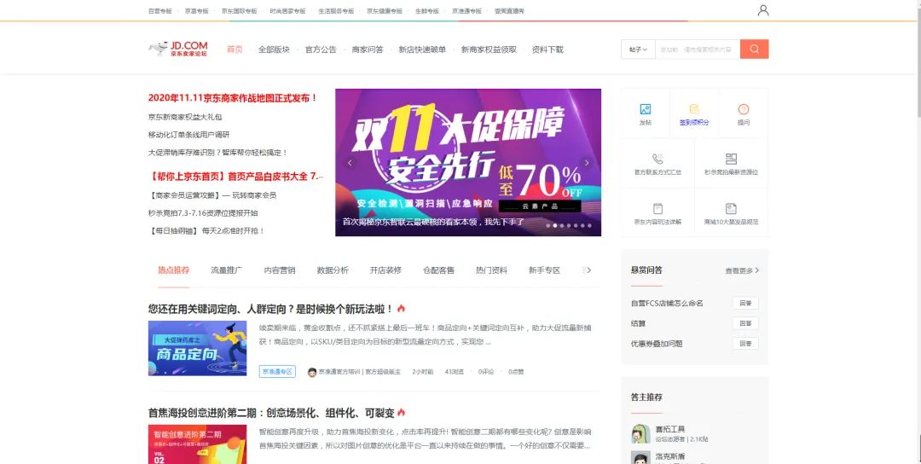Image resolution: width=921 pixels, height=464 pixels.
Task: Open 每日抽萌貓 每天2点准时开抢 link
Action: click(x=206, y=231)
